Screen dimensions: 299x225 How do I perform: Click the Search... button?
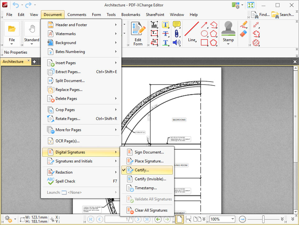click(x=283, y=15)
